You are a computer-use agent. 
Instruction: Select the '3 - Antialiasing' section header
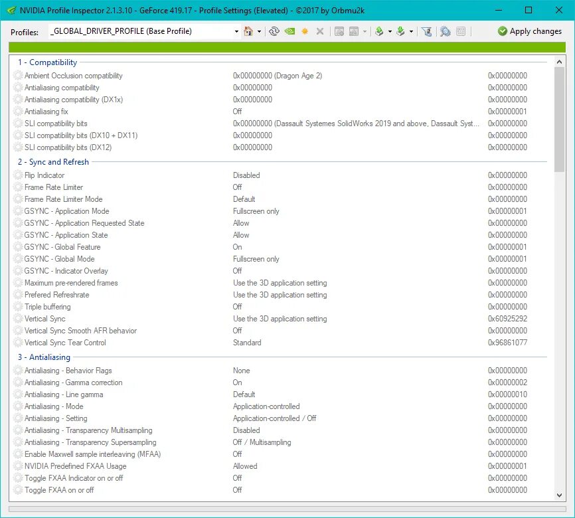click(x=44, y=357)
